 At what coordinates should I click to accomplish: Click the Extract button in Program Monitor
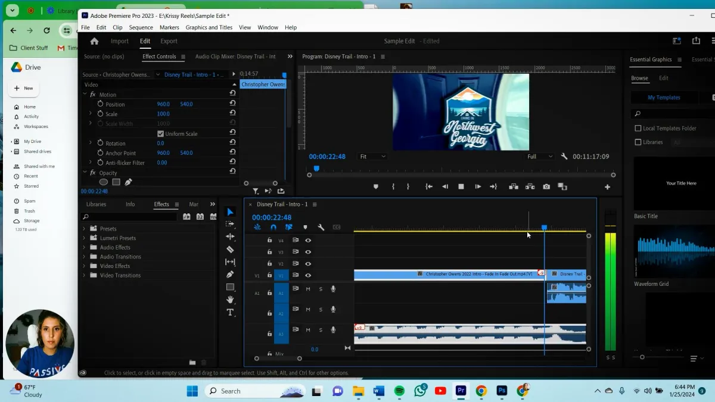[x=530, y=186]
